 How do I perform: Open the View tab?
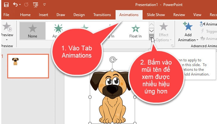(x=197, y=15)
